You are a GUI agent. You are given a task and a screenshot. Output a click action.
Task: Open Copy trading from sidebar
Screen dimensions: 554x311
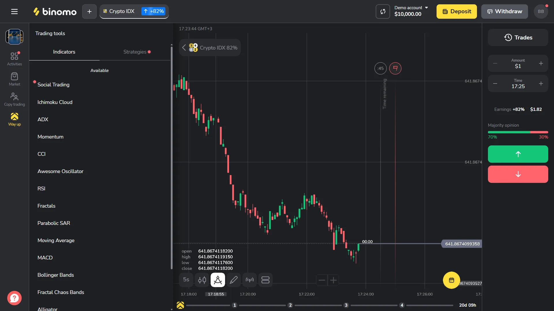coord(14,99)
